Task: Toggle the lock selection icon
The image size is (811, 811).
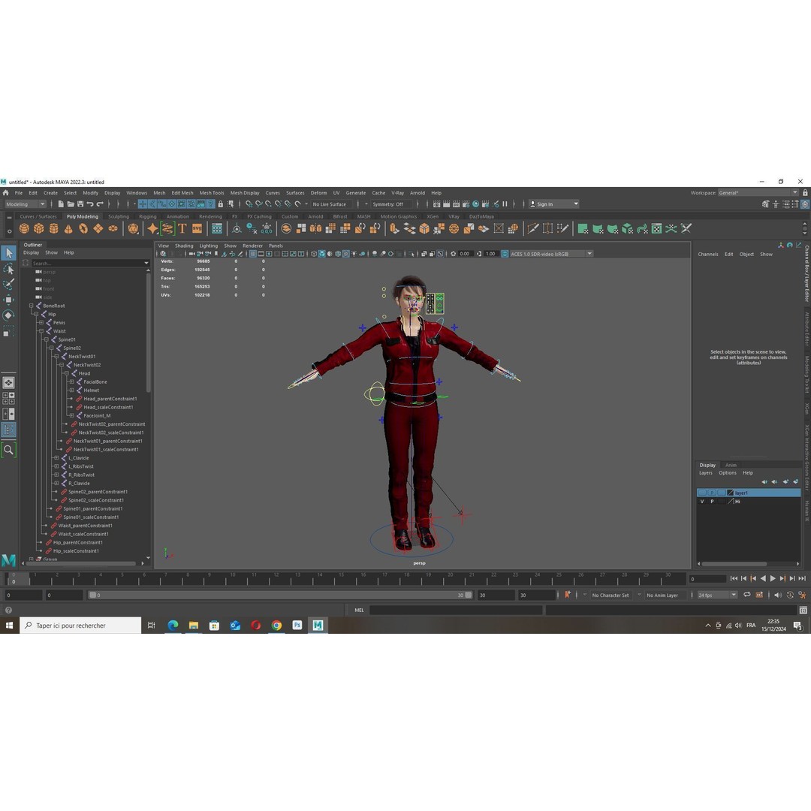Action: [221, 204]
